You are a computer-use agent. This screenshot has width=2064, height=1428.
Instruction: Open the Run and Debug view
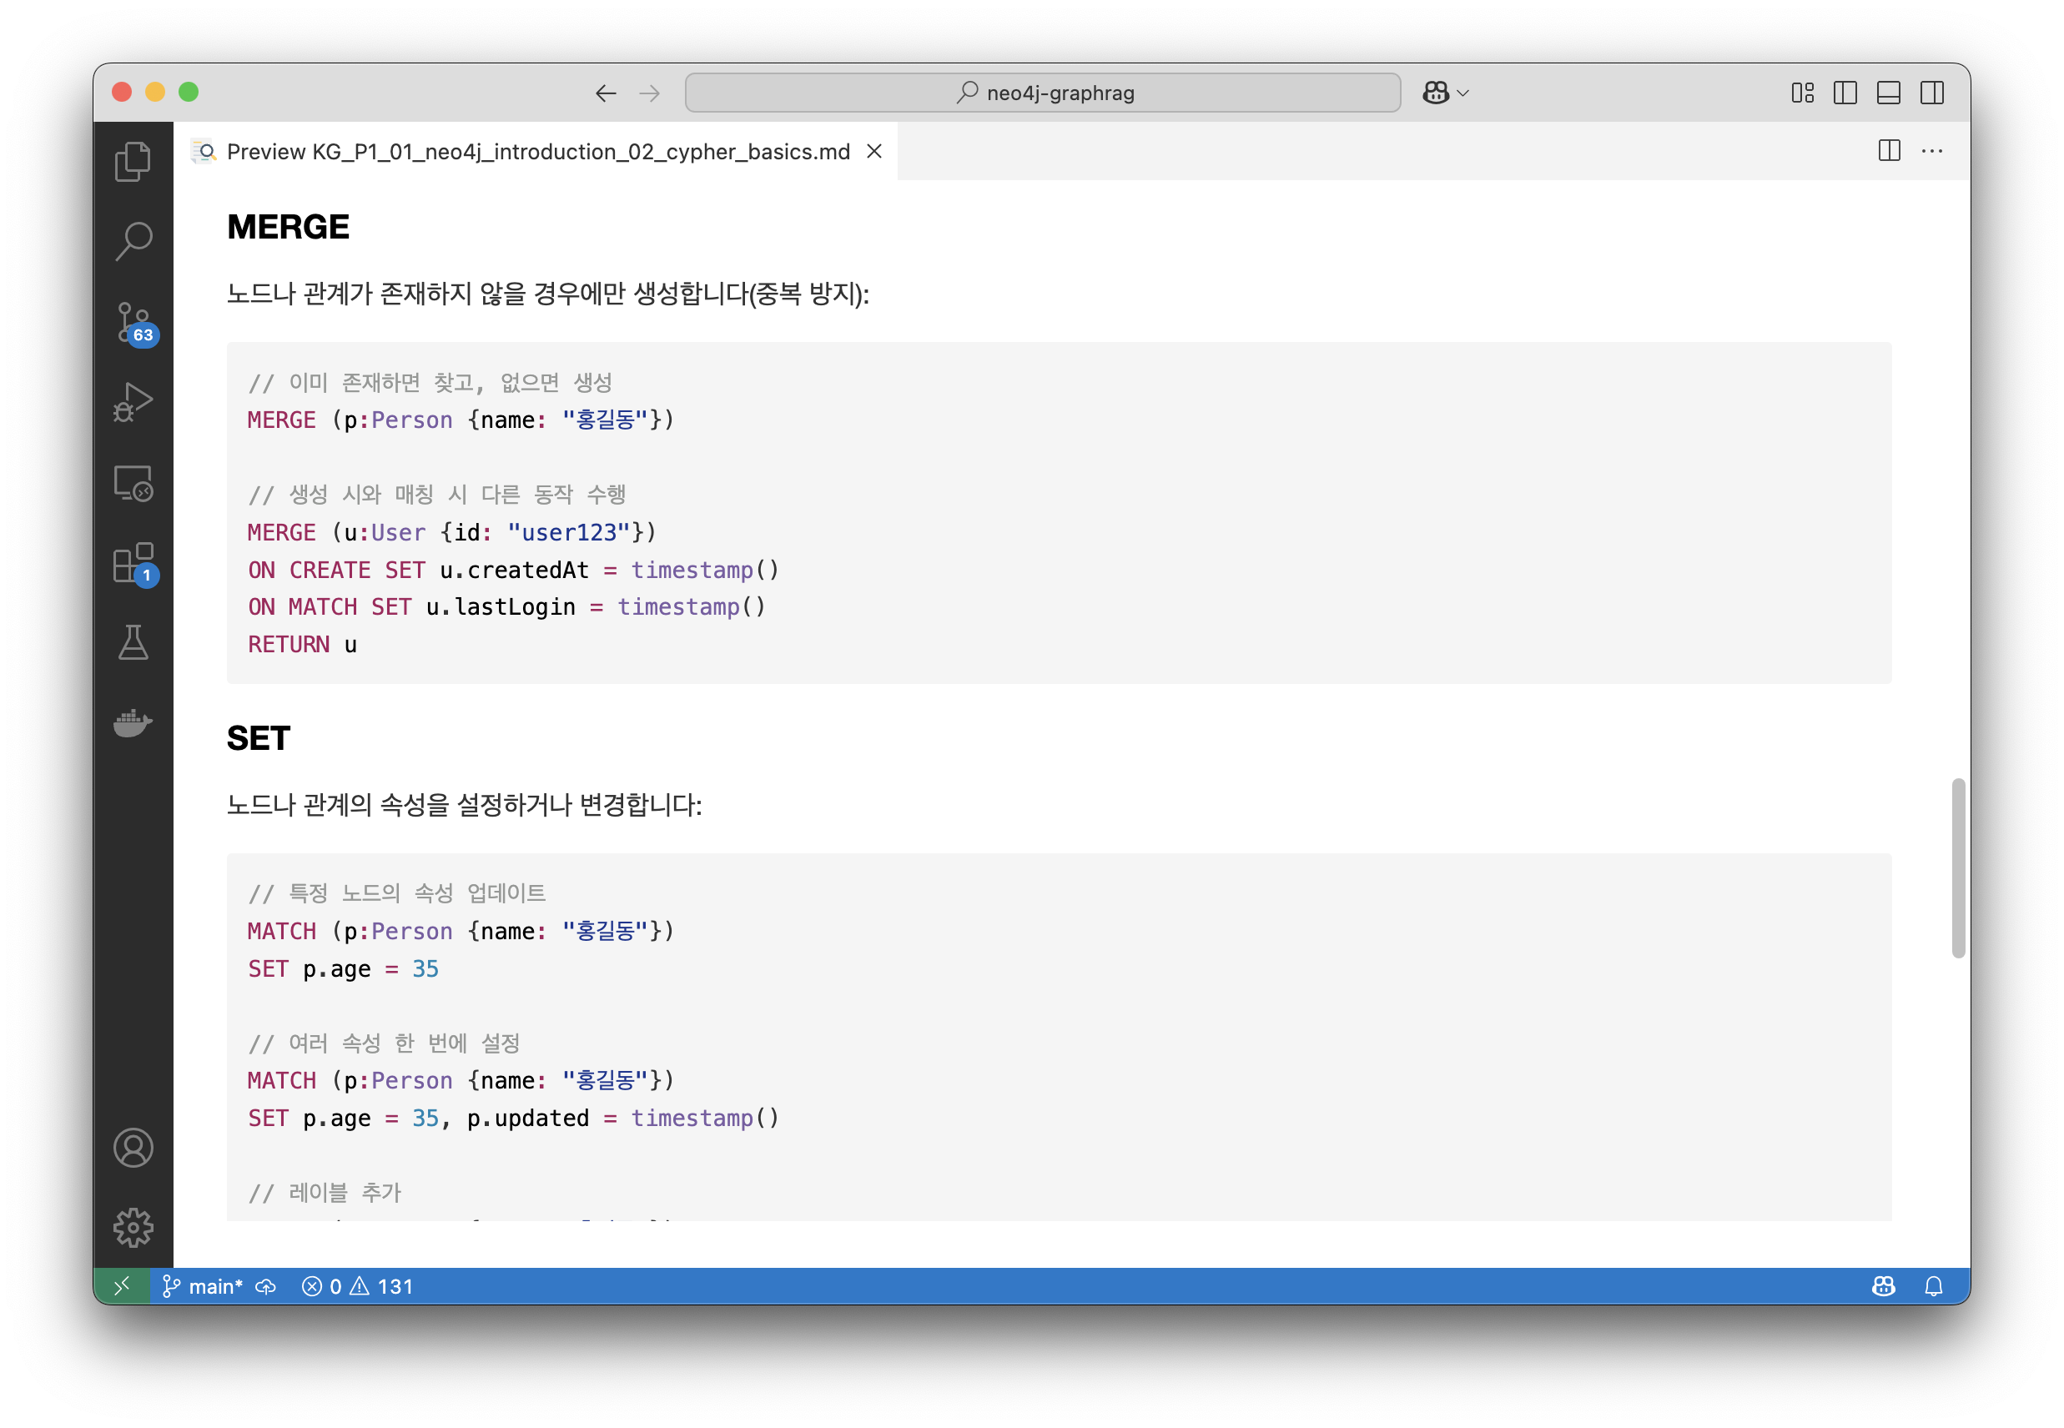click(133, 402)
